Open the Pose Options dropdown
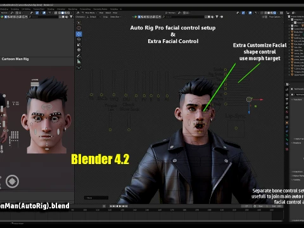 [275, 16]
